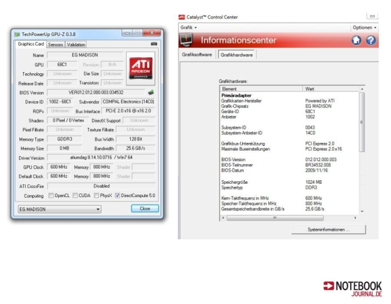Select the BIOS-Datum row
The image size is (391, 304).
click(289, 170)
